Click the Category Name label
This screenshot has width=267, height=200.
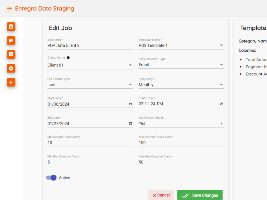[x=253, y=41]
